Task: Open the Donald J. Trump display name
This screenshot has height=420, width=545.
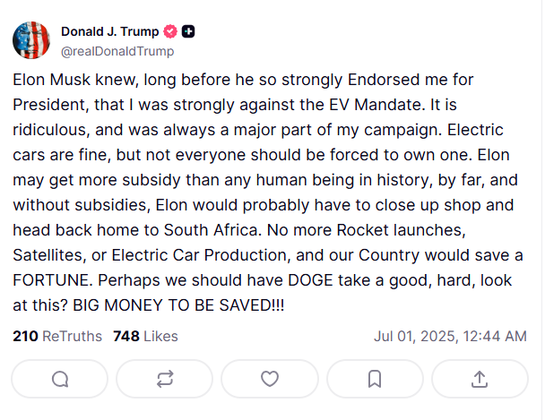Action: (x=110, y=31)
